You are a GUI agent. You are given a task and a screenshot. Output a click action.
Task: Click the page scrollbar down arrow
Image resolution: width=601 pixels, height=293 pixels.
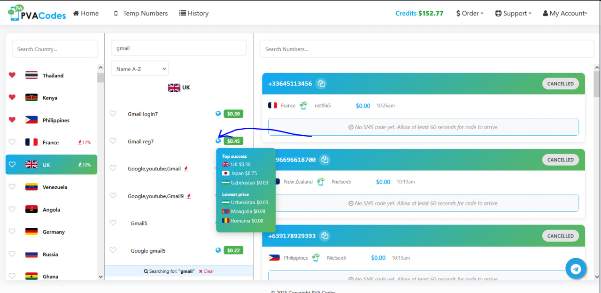tap(597, 276)
